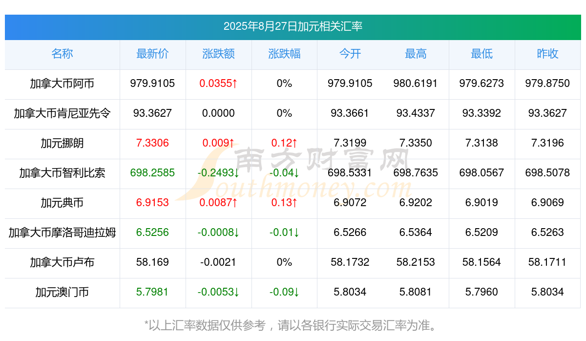586x341 pixels.
Task: Click the open value 6.9072
Action: (x=350, y=203)
